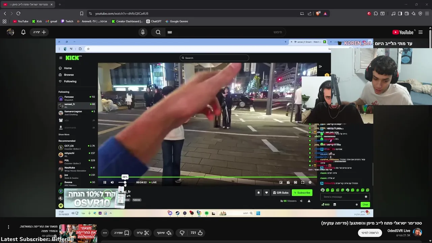Open the Leo AI sparkle icon

point(413,13)
